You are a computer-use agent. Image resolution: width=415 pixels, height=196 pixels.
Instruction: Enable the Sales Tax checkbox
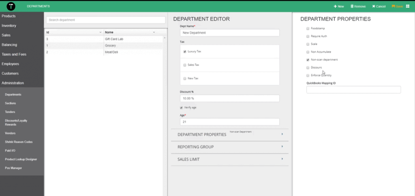pos(185,65)
